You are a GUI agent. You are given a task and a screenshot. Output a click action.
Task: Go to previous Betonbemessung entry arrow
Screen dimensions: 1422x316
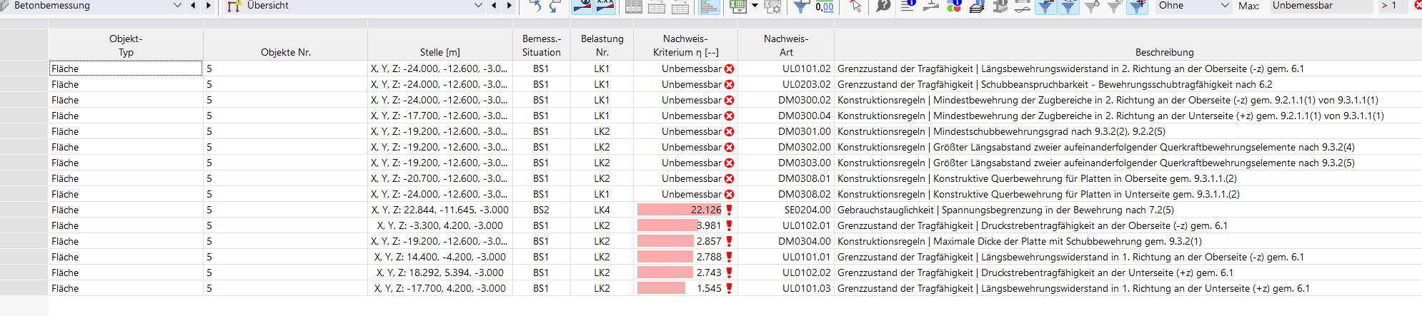pyautogui.click(x=193, y=6)
